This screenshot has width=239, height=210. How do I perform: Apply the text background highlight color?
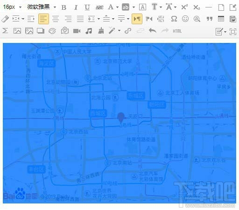point(126,7)
